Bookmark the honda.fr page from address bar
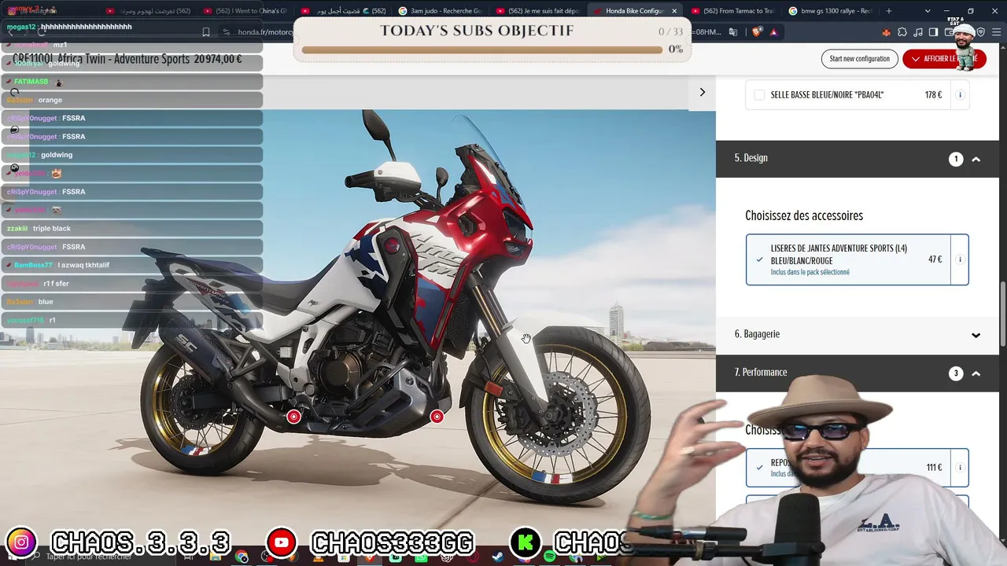The width and height of the screenshot is (1007, 566). (x=206, y=32)
